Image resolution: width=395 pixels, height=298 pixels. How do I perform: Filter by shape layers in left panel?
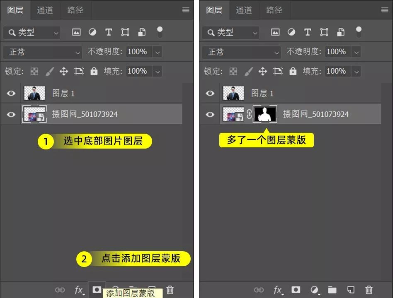[x=125, y=32]
